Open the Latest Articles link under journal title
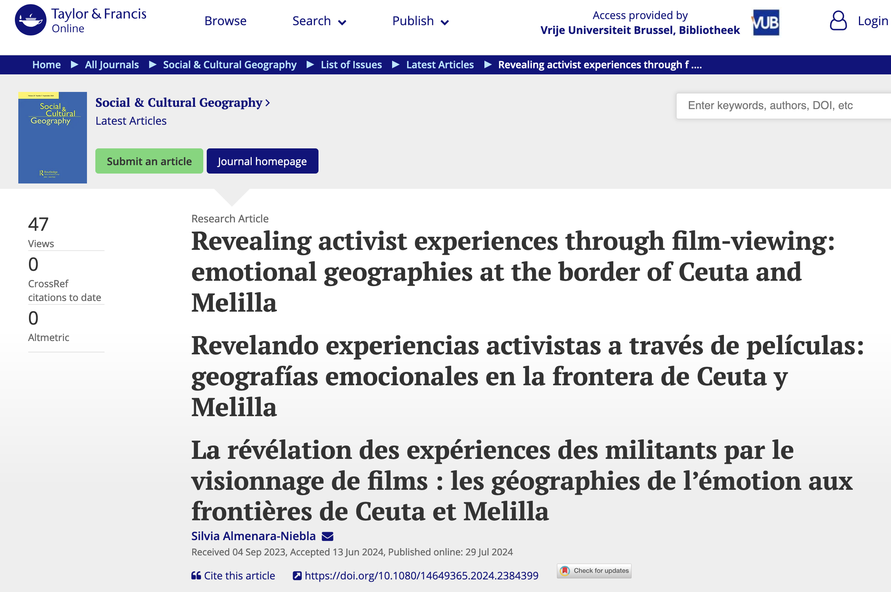 [131, 121]
